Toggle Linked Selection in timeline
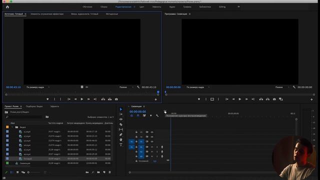320x180 pixels. point(144,115)
